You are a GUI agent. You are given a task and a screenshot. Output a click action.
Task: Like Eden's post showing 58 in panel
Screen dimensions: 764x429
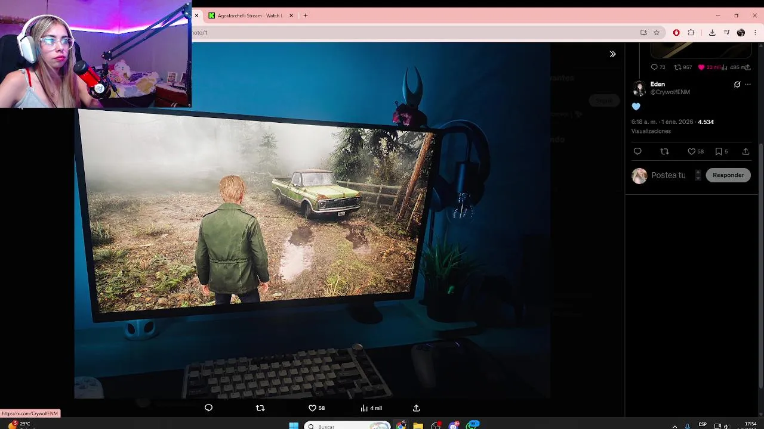(695, 151)
